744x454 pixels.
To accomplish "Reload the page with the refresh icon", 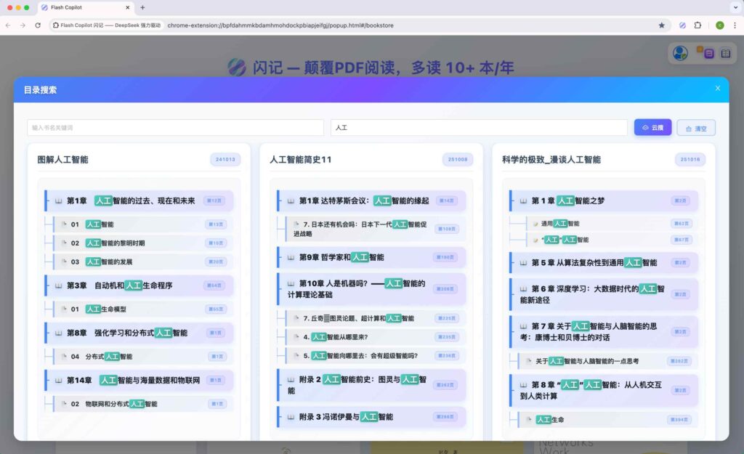I will (x=38, y=25).
